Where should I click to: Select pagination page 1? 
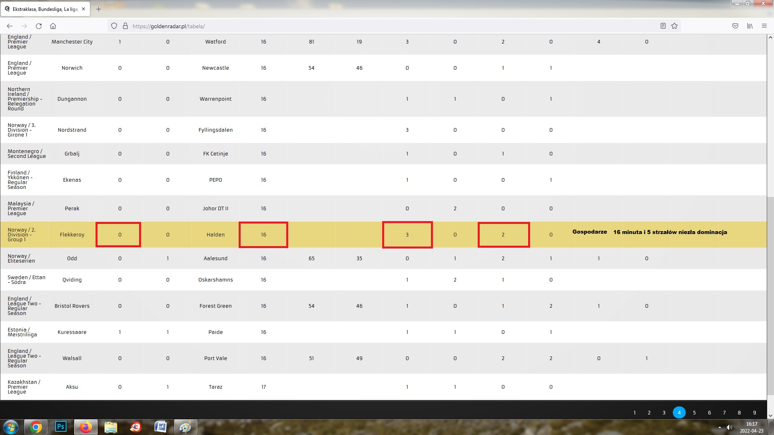click(635, 412)
